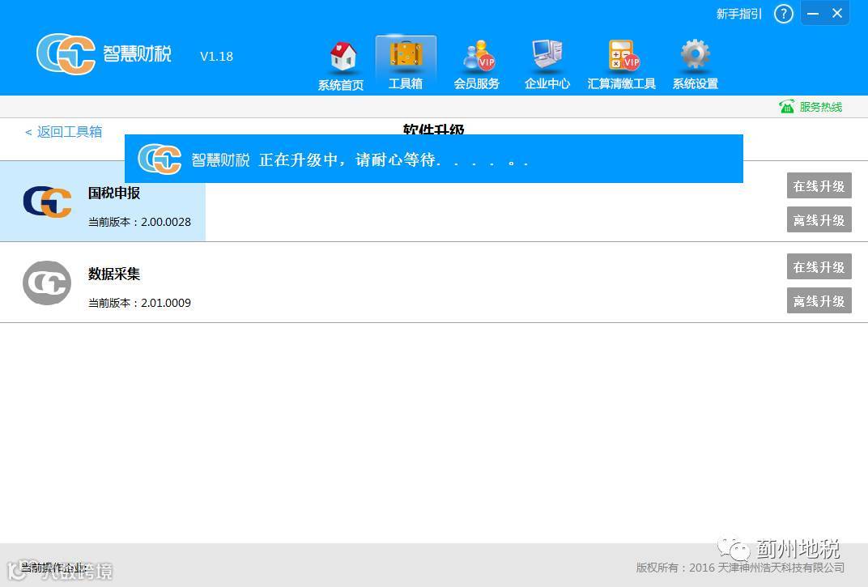
Task: Click the 企业中心 label
Action: [547, 83]
